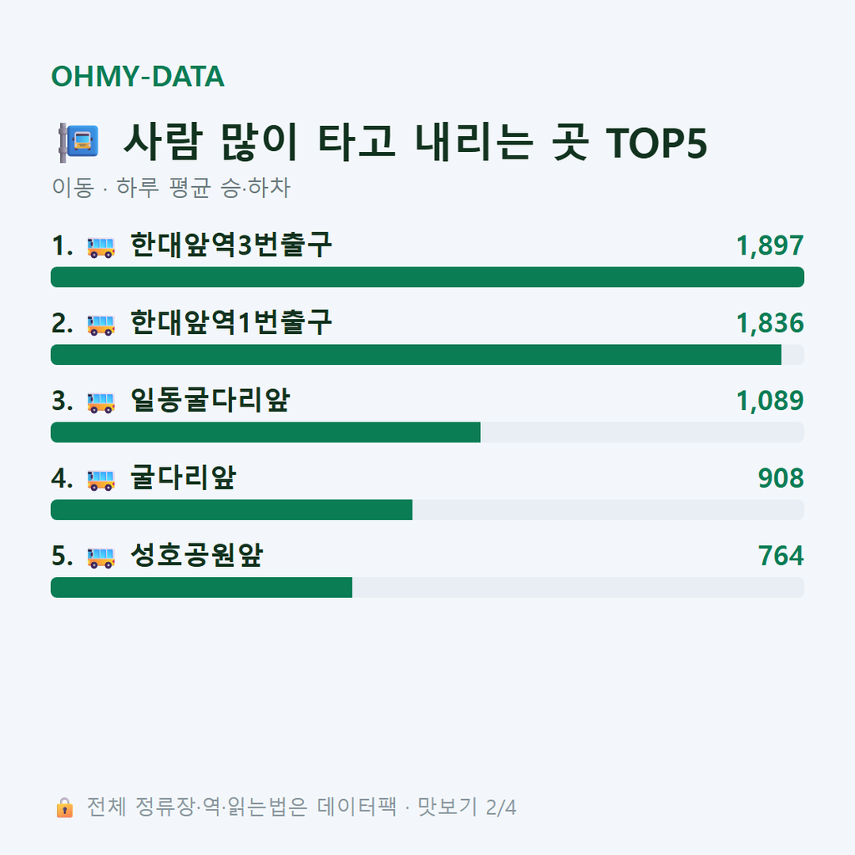Click the 764 ridership value
Image resolution: width=855 pixels, height=855 pixels.
point(781,556)
